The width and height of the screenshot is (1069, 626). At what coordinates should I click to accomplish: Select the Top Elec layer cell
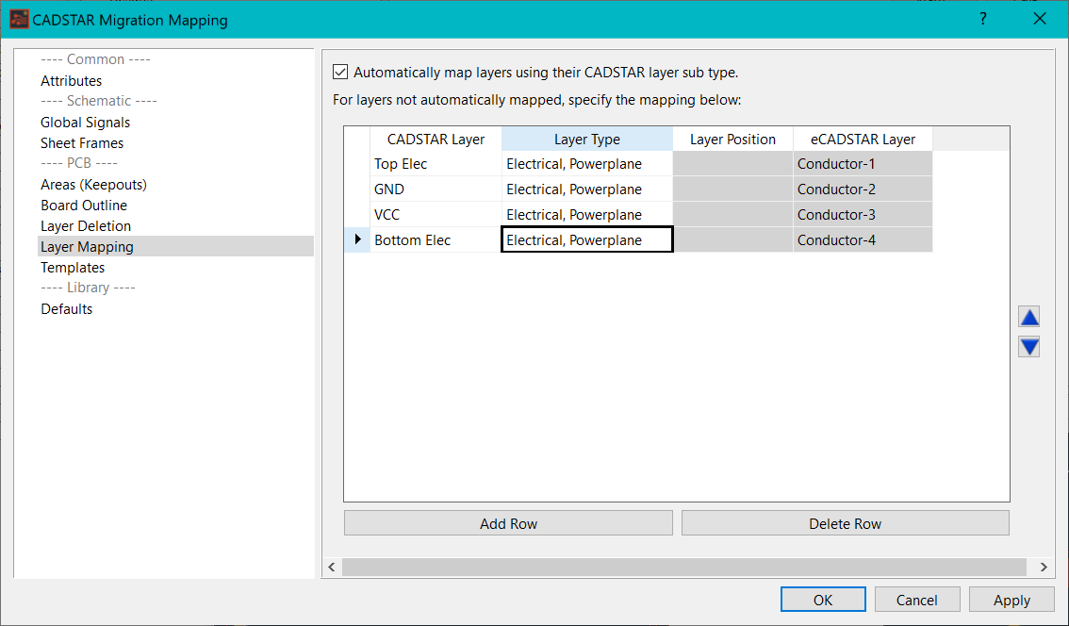click(x=436, y=164)
